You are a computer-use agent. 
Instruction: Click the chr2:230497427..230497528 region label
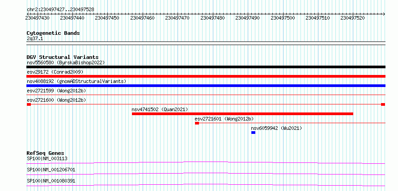pyautogui.click(x=60, y=10)
